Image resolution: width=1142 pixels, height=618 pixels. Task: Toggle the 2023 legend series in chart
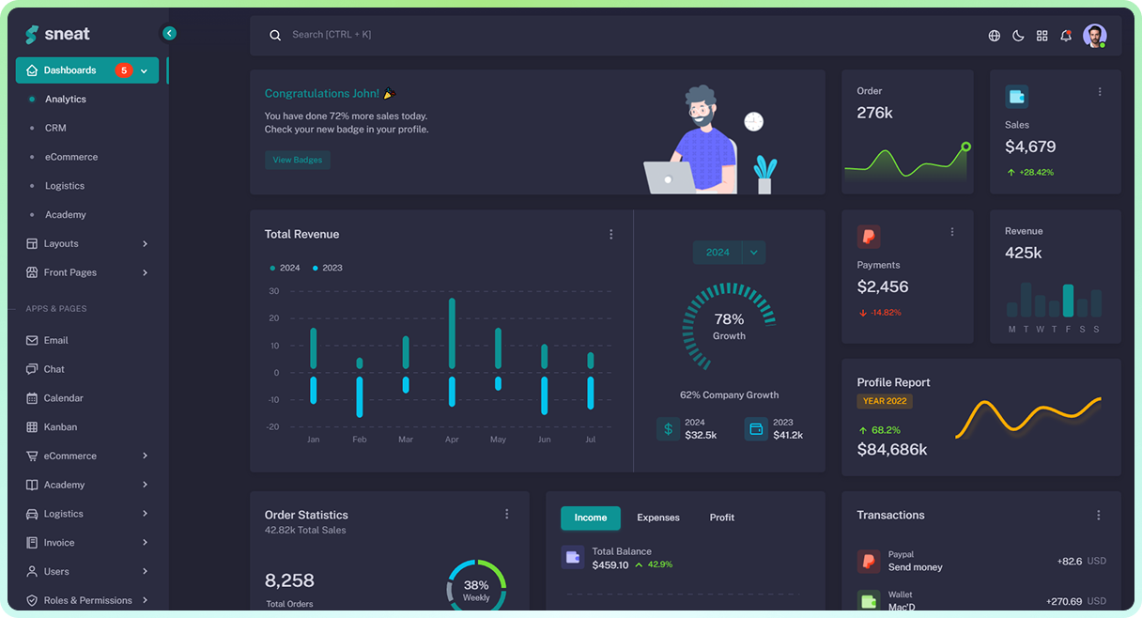pyautogui.click(x=328, y=268)
